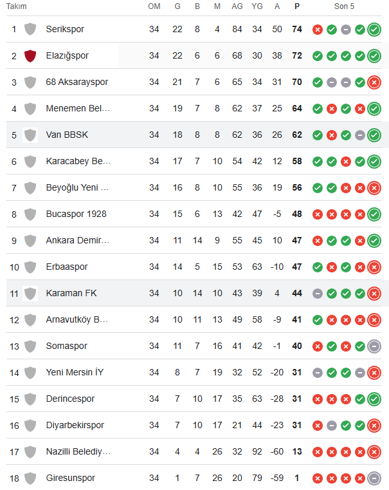Click the Son 5 column header
The image size is (389, 490).
pyautogui.click(x=344, y=6)
